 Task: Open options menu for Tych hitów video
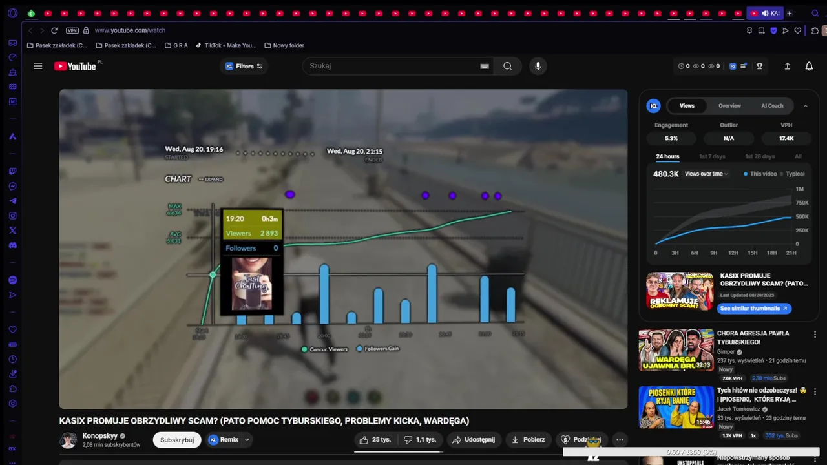(815, 391)
